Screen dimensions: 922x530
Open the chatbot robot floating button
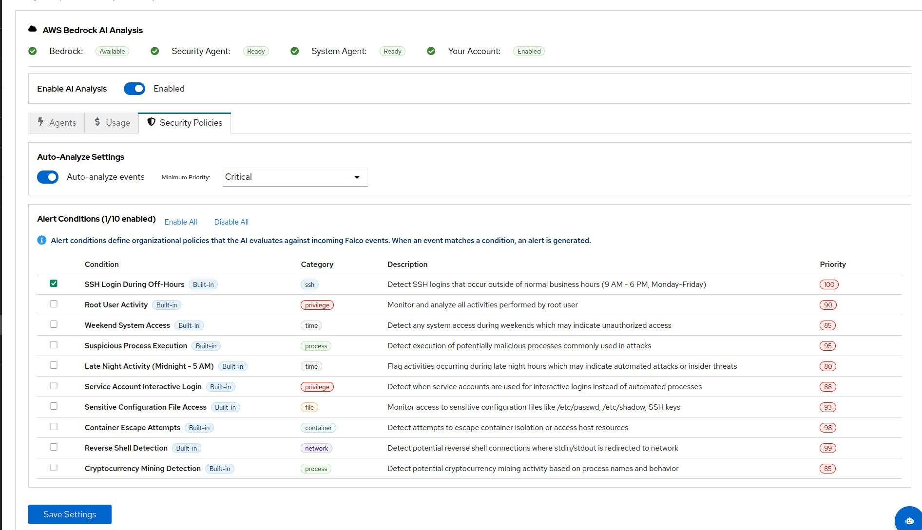[909, 520]
